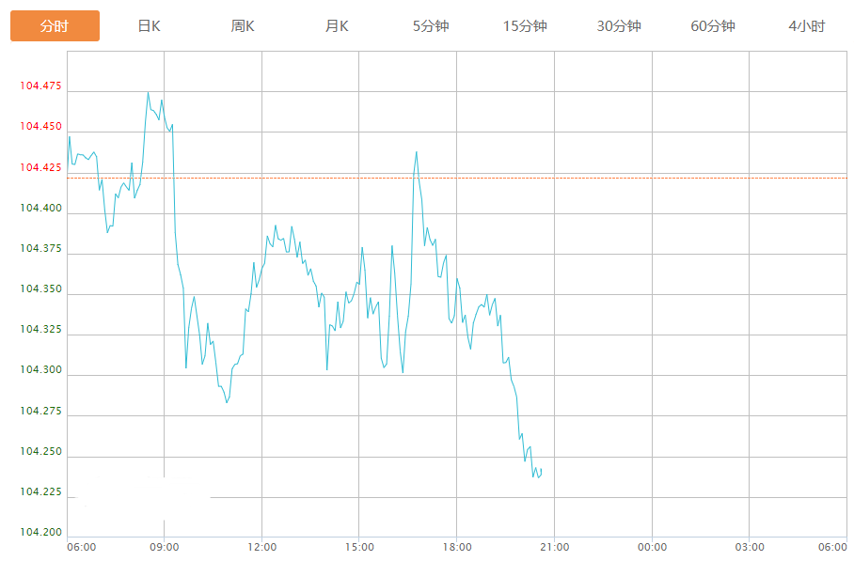Screen dimensions: 854x561
Task: Click the 03:00 time axis label
Action: click(749, 547)
